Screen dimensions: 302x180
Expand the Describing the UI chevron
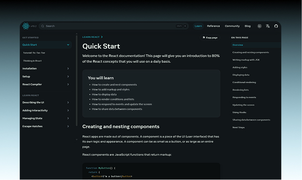click(68, 102)
